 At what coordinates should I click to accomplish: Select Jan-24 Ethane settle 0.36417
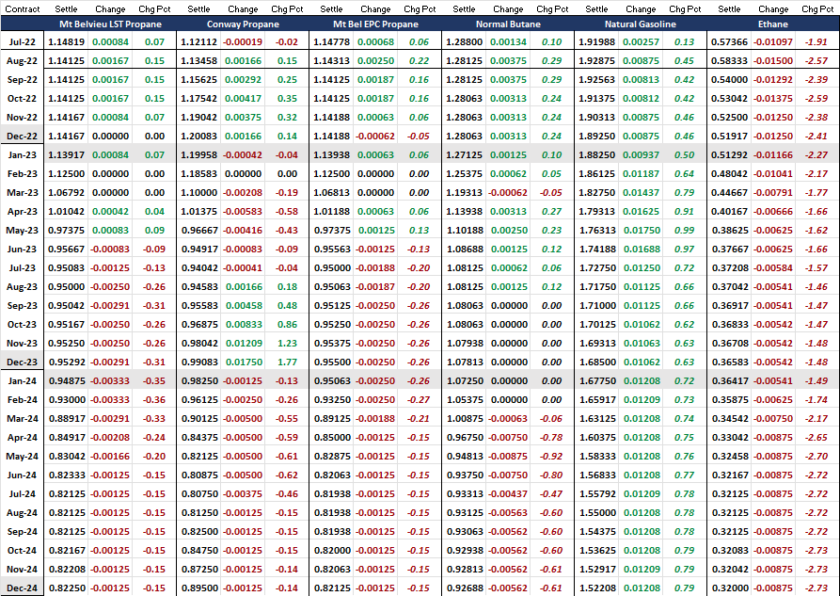[729, 381]
